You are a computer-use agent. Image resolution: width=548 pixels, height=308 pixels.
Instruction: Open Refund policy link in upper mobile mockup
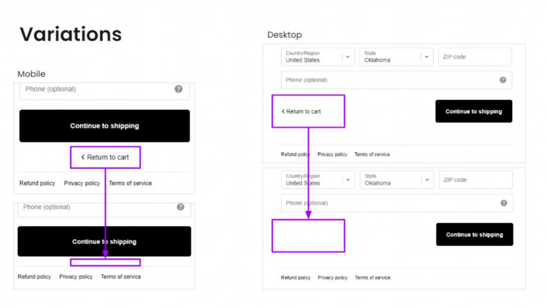pos(37,183)
